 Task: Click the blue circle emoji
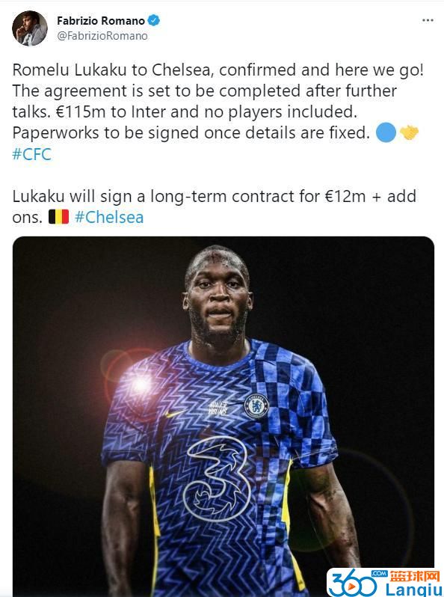(386, 133)
